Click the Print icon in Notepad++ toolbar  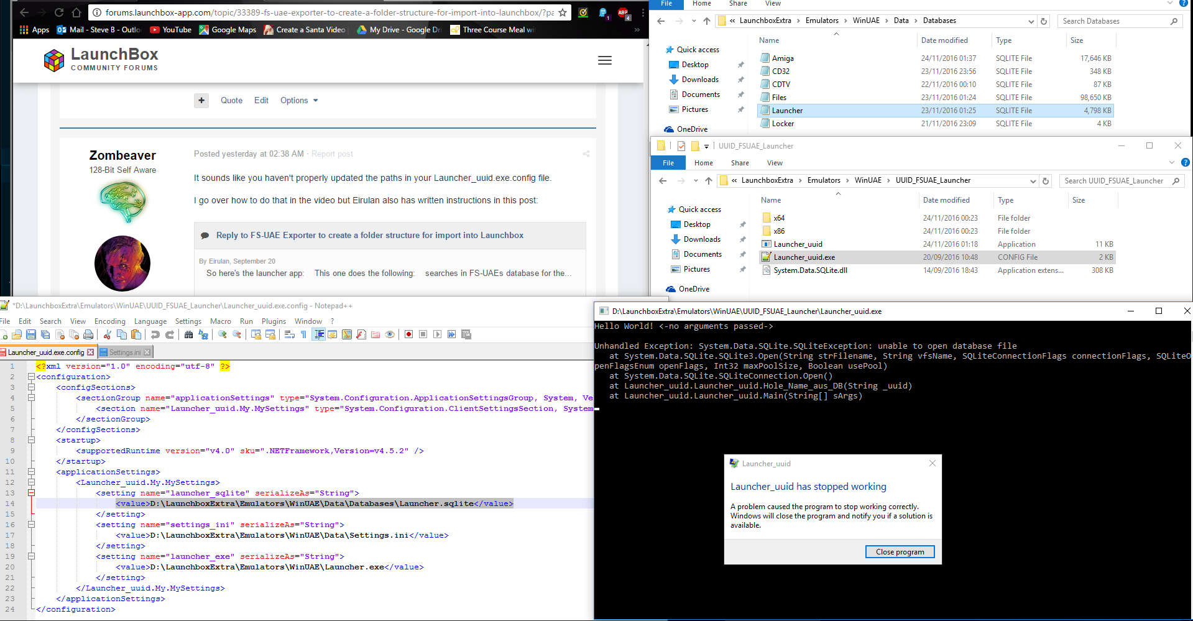pos(88,334)
